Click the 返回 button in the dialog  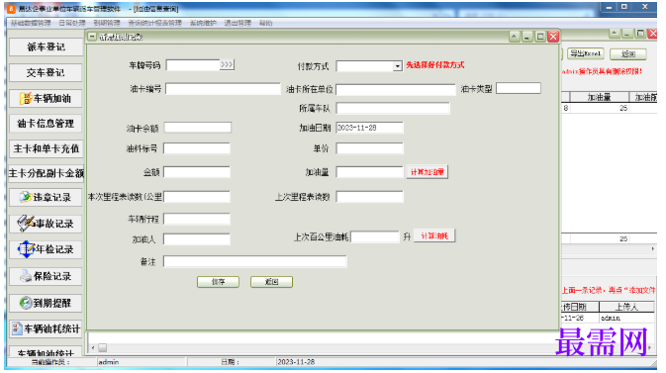[271, 282]
